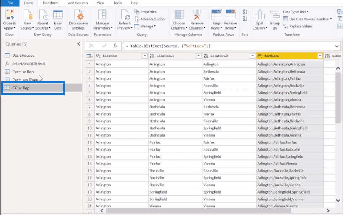This screenshot has width=343, height=215.
Task: Open the Location column filter dropdown
Action: (x=144, y=56)
